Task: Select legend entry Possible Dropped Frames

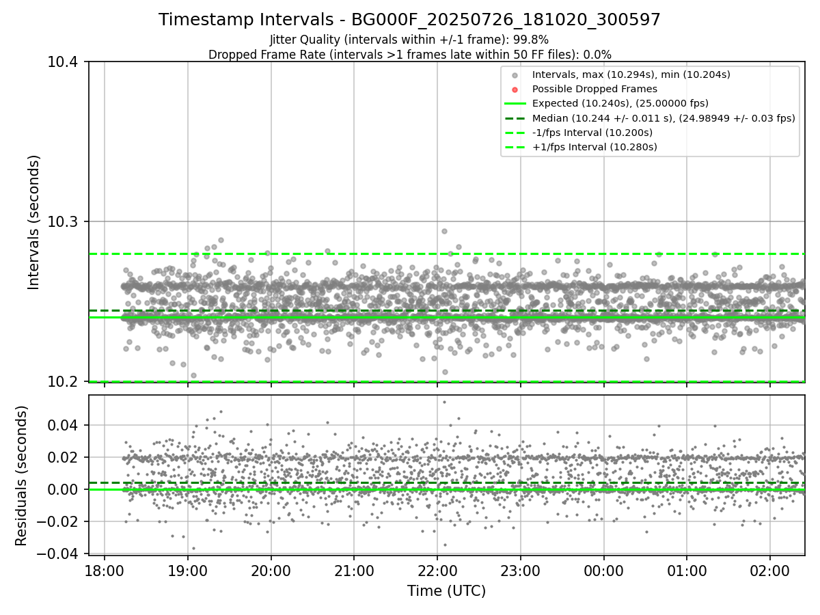Action: 594,89
